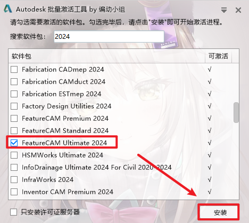
Task: Click the Autodesk logo icon in title bar
Action: click(x=8, y=9)
